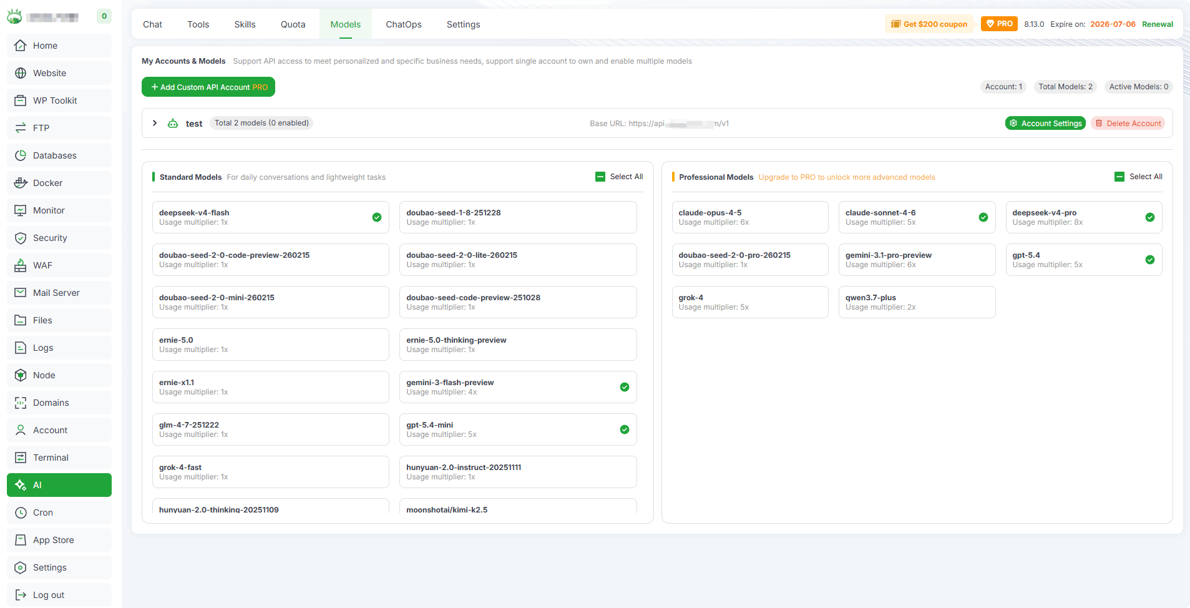Toggle Select All for Professional Models
The image size is (1190, 608).
1119,177
